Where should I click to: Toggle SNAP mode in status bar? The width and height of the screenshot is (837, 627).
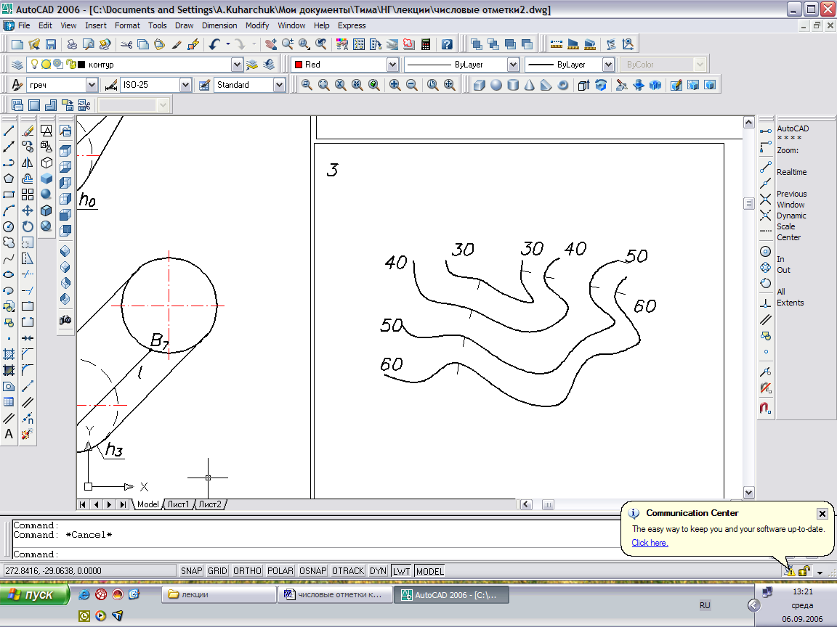pos(191,571)
